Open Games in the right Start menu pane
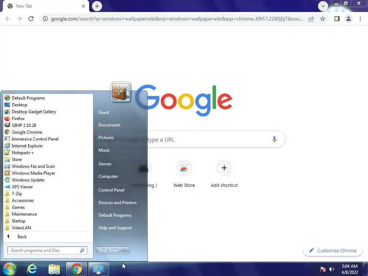 pos(105,164)
